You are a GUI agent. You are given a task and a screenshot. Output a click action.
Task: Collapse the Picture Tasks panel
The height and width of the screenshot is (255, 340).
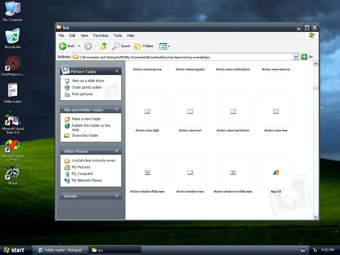click(x=117, y=71)
